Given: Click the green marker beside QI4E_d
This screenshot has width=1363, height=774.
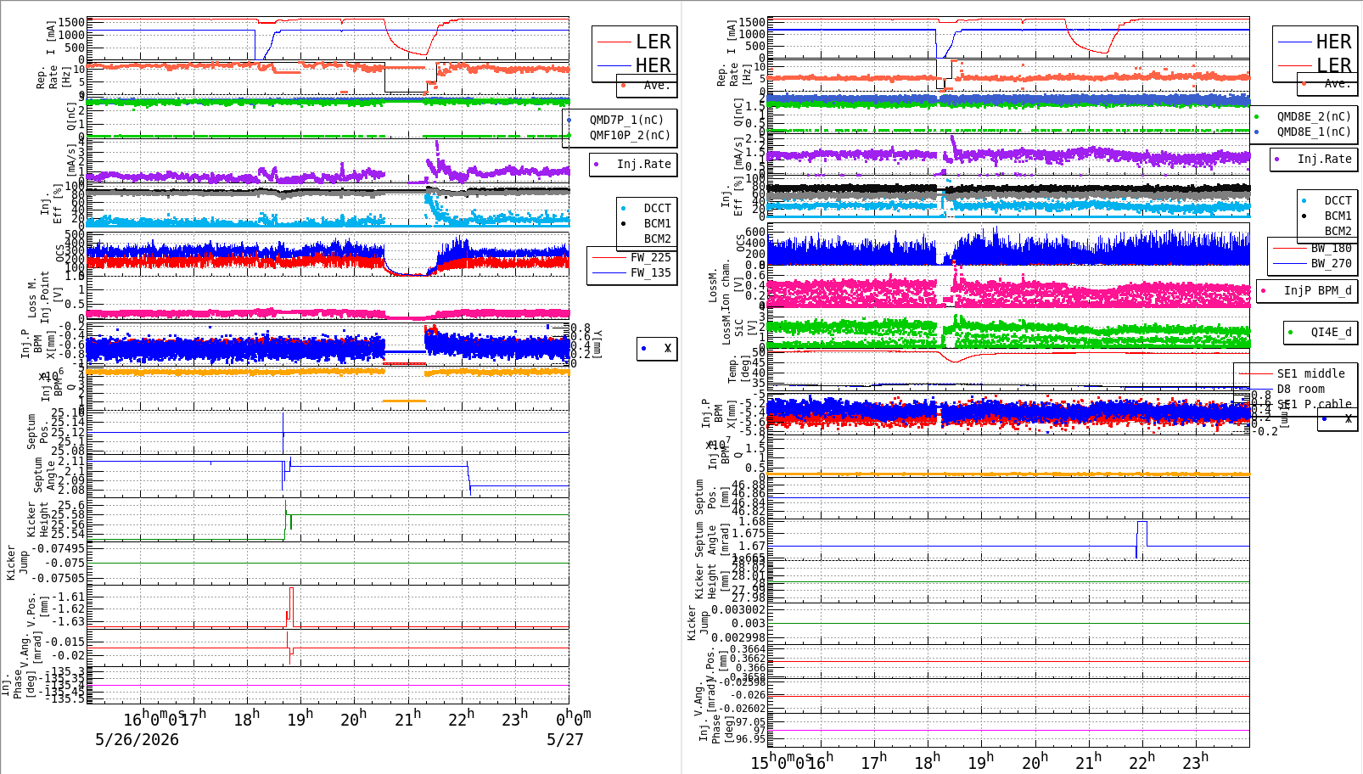Looking at the screenshot, I should (x=1291, y=332).
